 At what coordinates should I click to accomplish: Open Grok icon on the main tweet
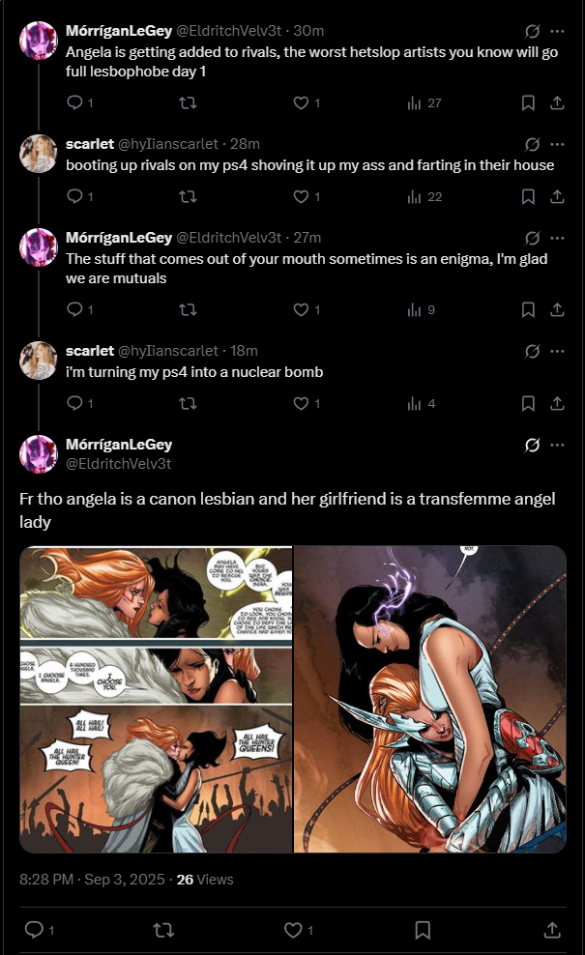tap(532, 446)
